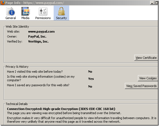
Task: Click View Saved Passwords button
Action: click(x=141, y=86)
